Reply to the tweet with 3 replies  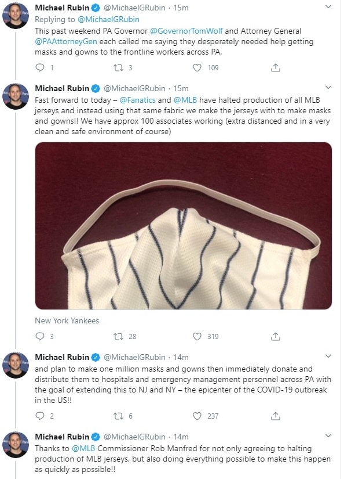[x=40, y=336]
